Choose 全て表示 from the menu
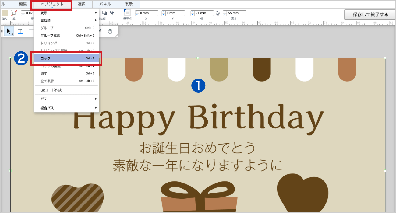This screenshot has width=396, height=213. pos(66,81)
